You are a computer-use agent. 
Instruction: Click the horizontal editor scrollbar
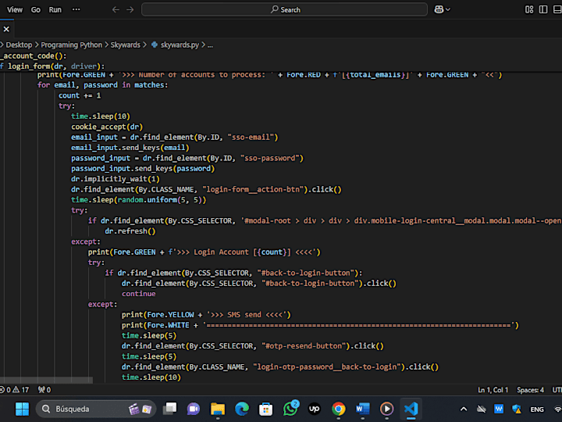[47, 380]
